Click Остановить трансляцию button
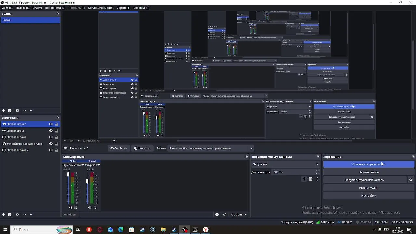Image resolution: width=416 pixels, height=234 pixels. 369,164
